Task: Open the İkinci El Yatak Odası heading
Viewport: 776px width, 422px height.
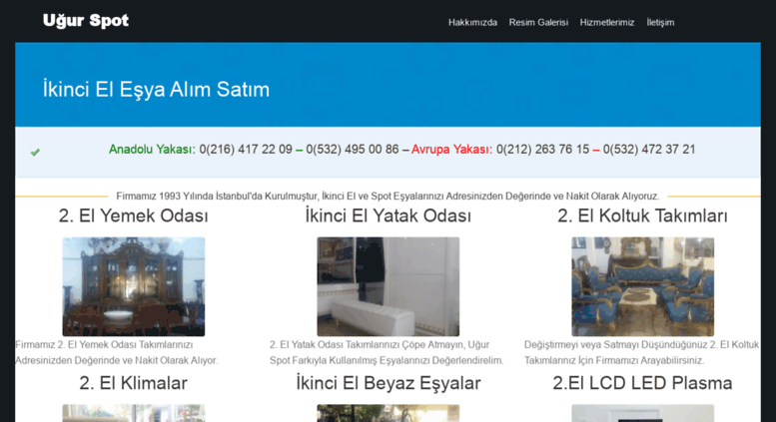Action: coord(388,215)
